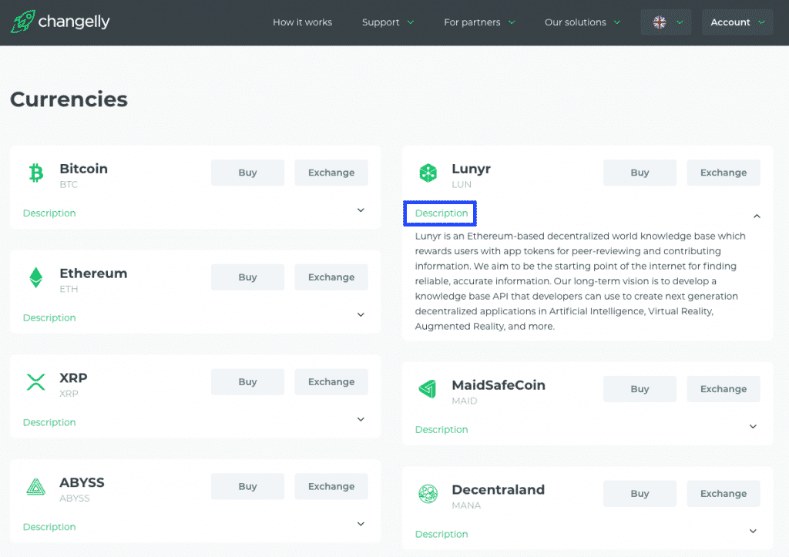Click the Bitcoin Description link

[x=49, y=213]
